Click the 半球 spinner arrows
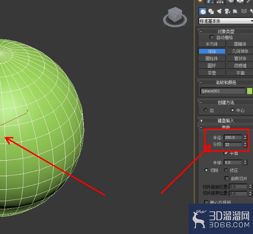Image resolution: width=253 pixels, height=234 pixels. click(x=245, y=162)
